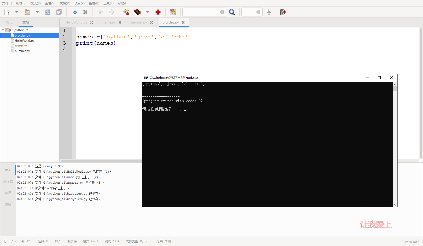Select number.py in the sidebar tree
The height and width of the screenshot is (246, 423).
pyautogui.click(x=22, y=51)
